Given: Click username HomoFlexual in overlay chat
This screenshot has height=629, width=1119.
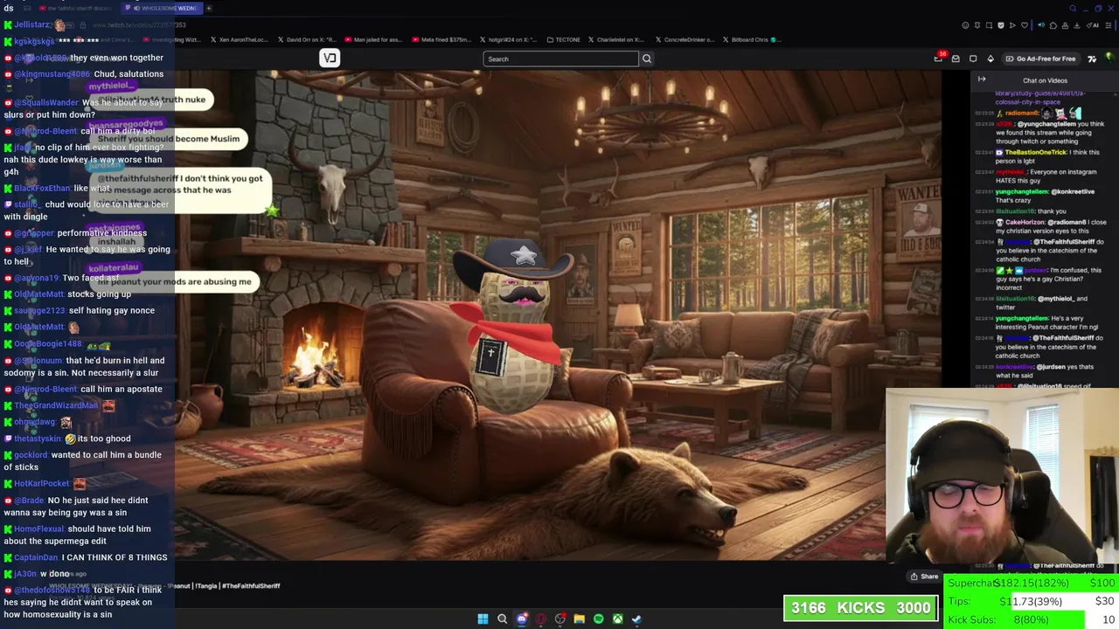Looking at the screenshot, I should click(38, 529).
